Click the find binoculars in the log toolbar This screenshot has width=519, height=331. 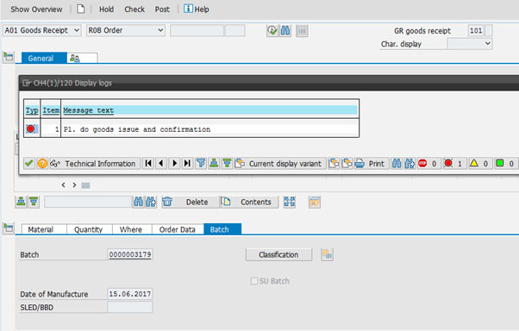pos(397,163)
